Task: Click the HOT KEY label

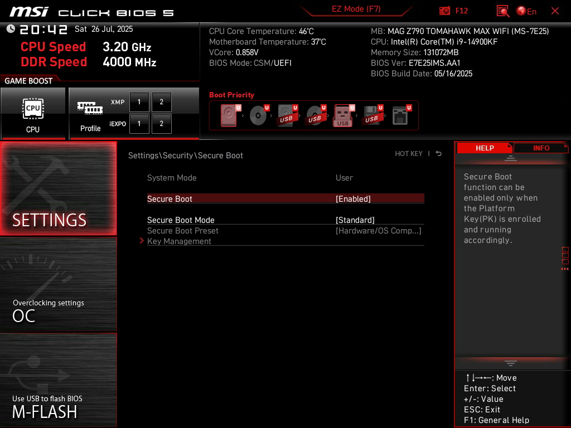Action: (409, 154)
